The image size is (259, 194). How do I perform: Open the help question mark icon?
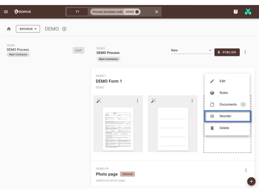coord(235,11)
